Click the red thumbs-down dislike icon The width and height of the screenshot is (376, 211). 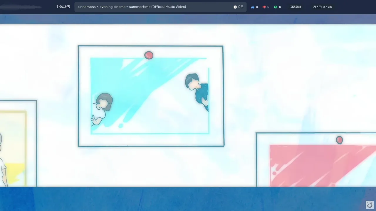pos(264,7)
